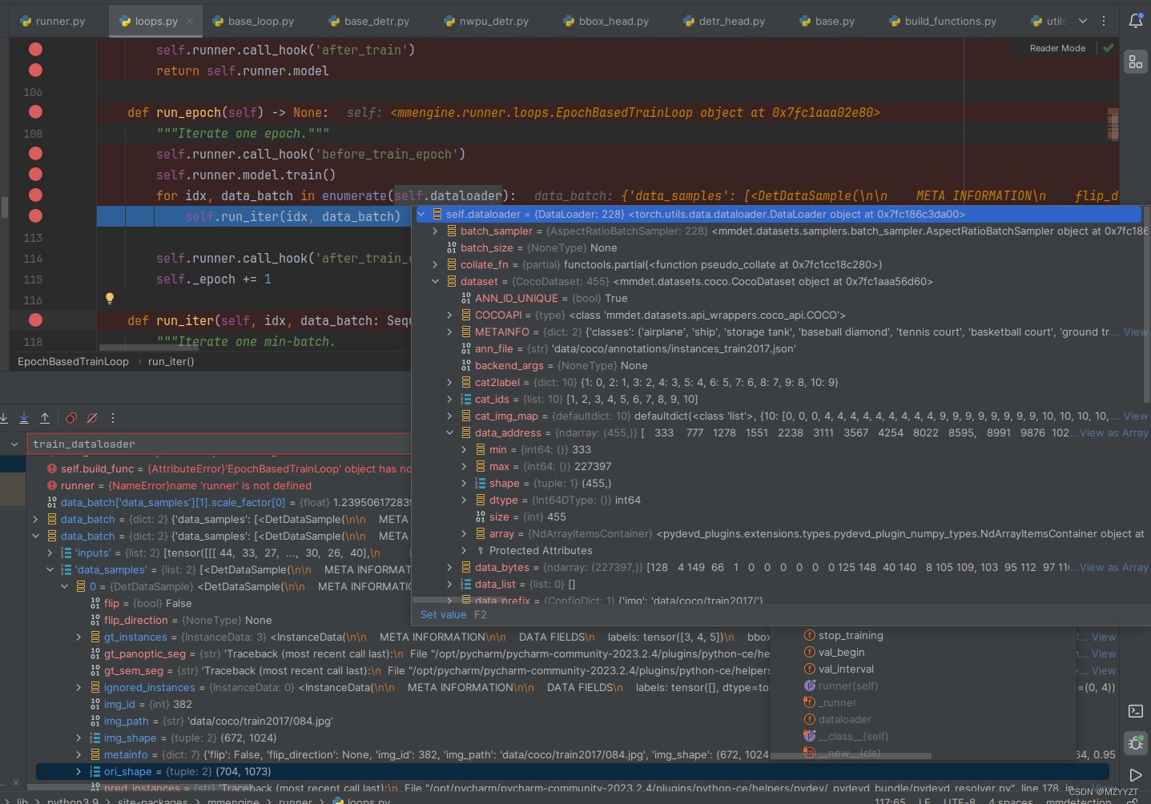Close the loops.py tab

(x=190, y=22)
